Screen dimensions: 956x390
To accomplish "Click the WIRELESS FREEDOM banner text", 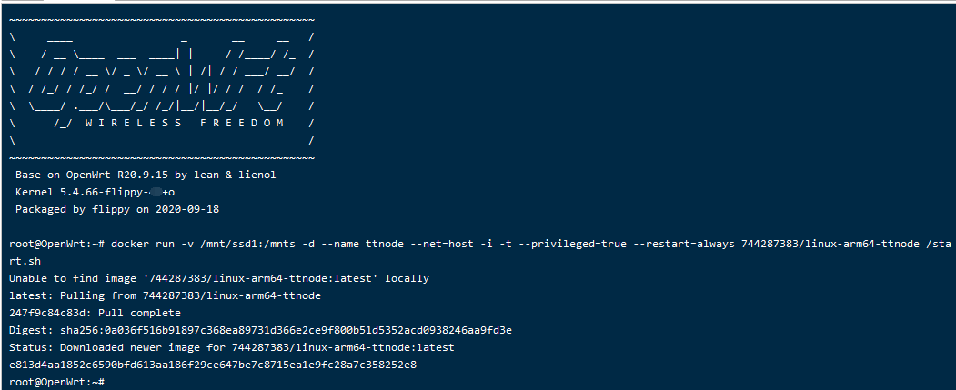I will [184, 123].
